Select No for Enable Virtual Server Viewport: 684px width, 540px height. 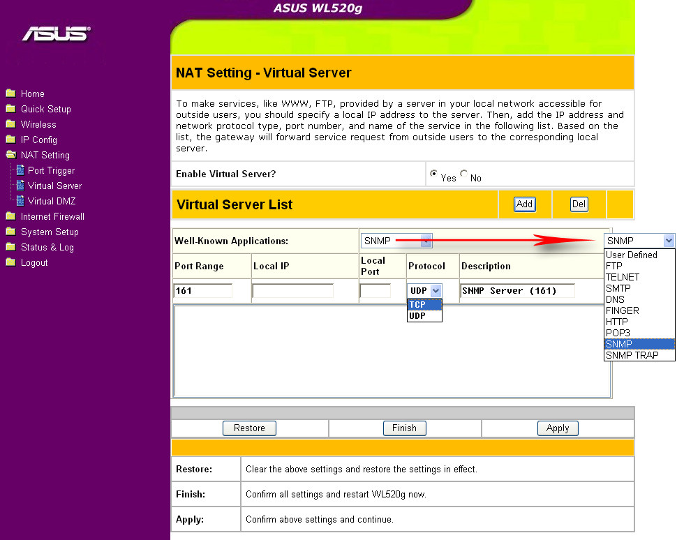(x=463, y=173)
